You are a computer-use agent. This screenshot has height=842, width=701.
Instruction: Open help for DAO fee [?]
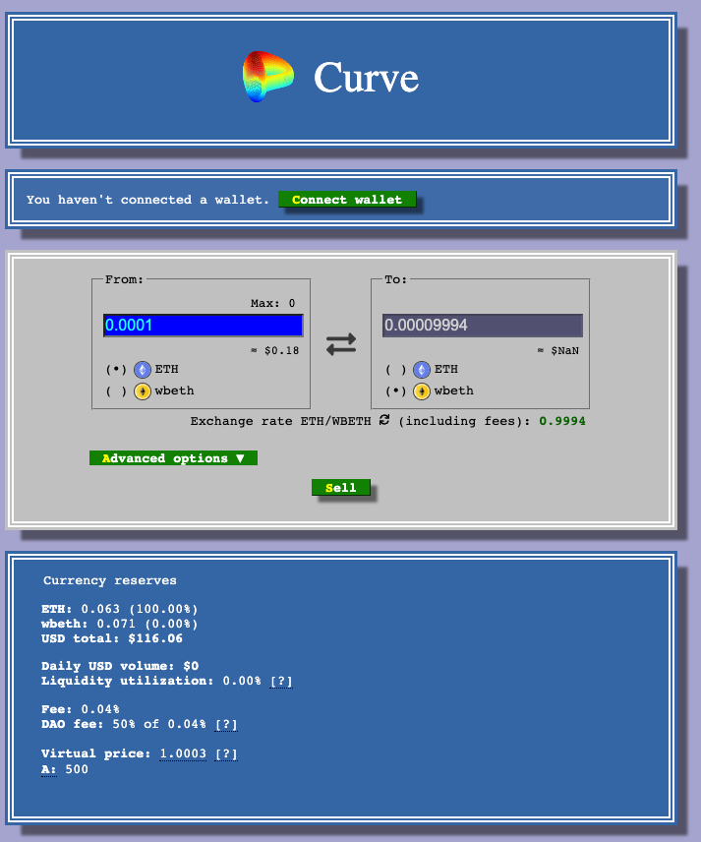226,724
